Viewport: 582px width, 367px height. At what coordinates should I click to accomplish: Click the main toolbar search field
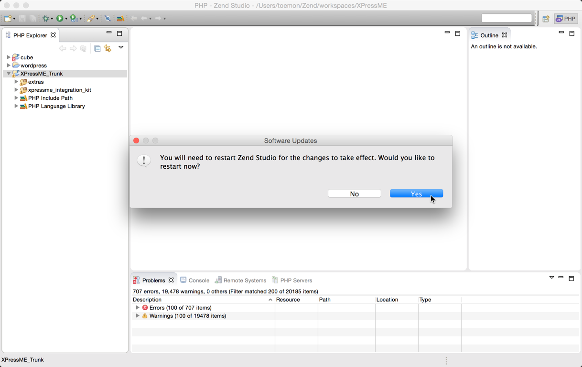(x=507, y=18)
